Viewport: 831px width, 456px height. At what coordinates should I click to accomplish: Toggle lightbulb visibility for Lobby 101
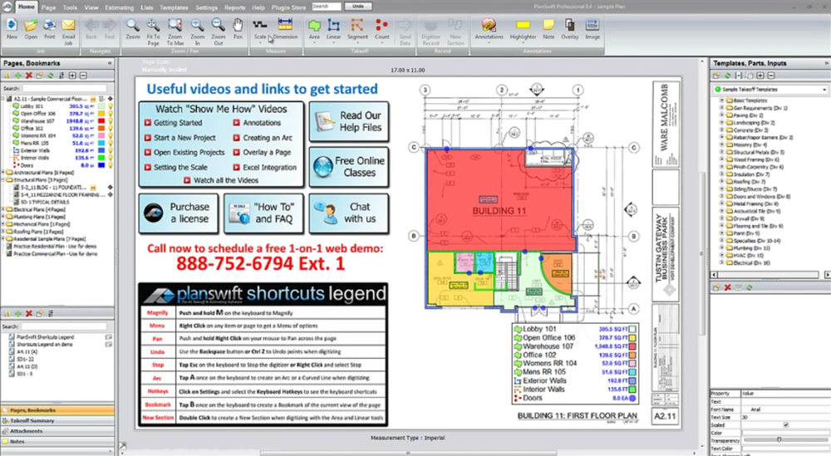tap(109, 106)
